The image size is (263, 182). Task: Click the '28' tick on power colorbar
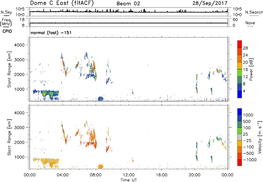pos(245,48)
